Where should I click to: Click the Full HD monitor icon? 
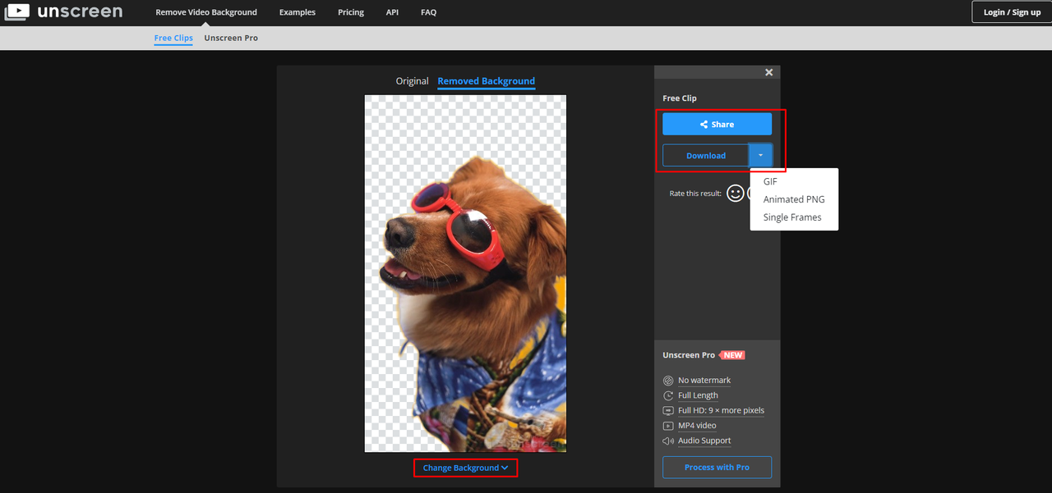coord(668,410)
